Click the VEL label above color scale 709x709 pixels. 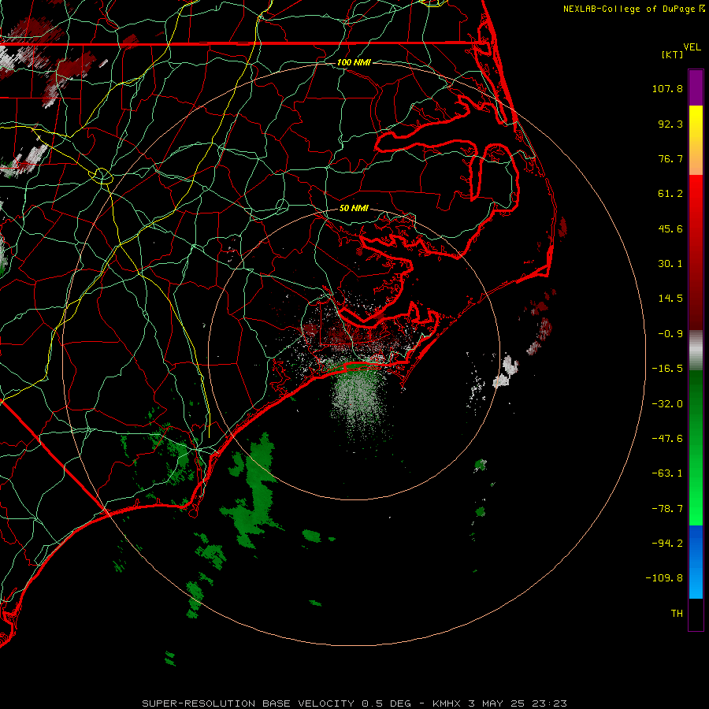(x=692, y=47)
